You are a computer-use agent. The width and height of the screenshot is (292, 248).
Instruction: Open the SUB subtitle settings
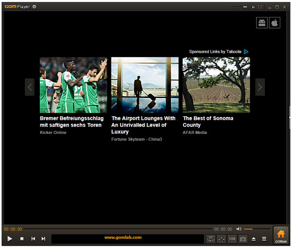(232, 239)
